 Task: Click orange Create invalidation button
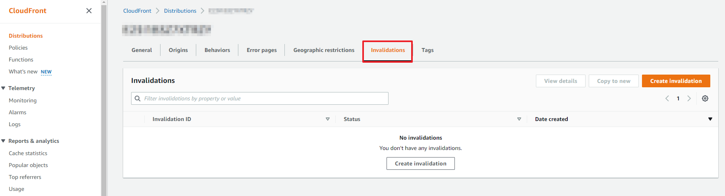[676, 81]
